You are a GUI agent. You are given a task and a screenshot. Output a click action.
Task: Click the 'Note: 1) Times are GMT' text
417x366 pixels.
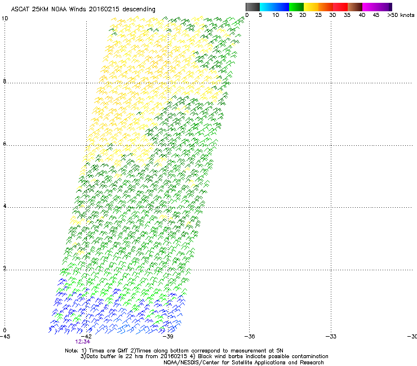[97, 351]
